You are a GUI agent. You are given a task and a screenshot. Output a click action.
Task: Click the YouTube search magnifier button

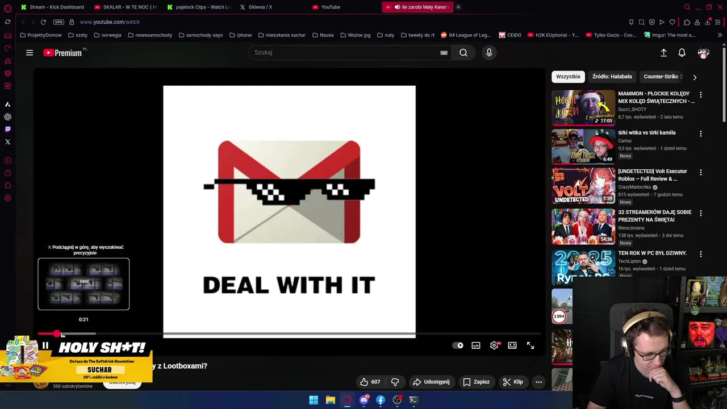463,52
